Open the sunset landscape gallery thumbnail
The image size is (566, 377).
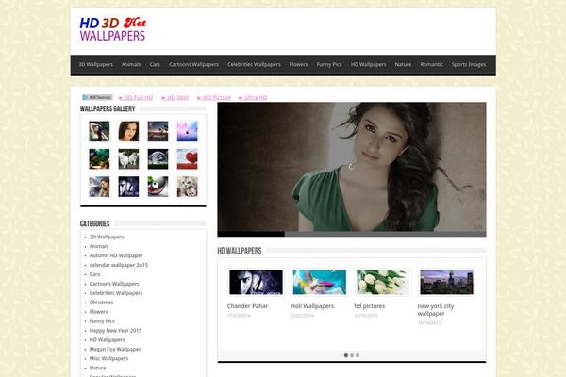pyautogui.click(x=158, y=131)
